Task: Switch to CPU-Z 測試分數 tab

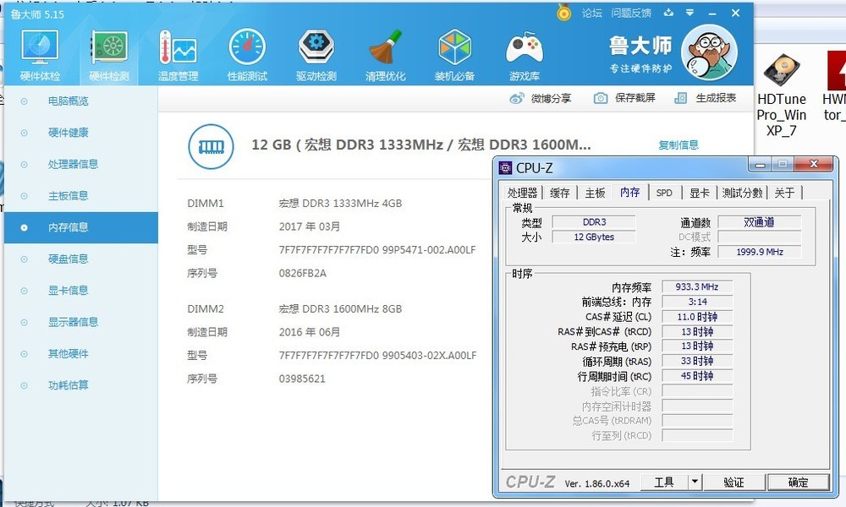Action: pos(743,193)
